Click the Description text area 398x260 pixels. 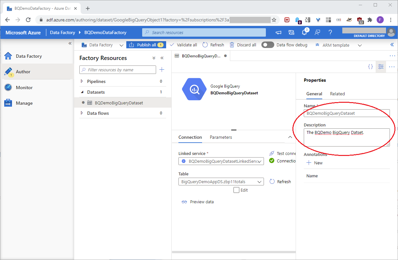(x=347, y=137)
